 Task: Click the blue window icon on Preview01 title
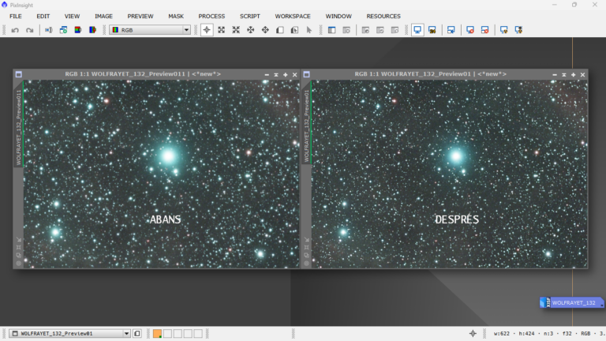(306, 74)
